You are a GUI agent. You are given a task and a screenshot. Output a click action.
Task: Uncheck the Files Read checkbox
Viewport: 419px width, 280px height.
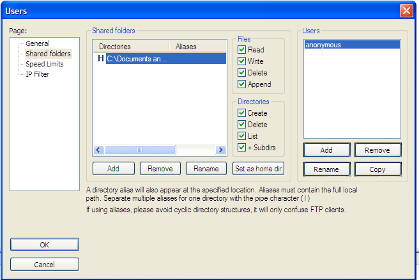tap(241, 50)
